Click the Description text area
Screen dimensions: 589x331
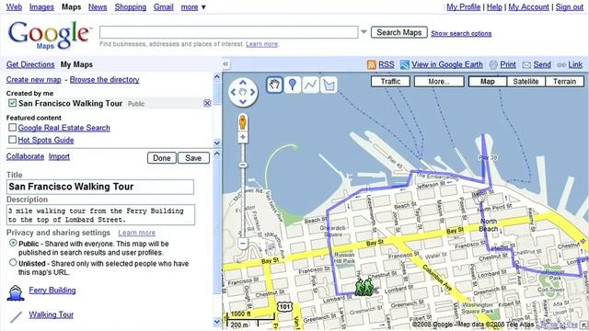click(x=100, y=214)
